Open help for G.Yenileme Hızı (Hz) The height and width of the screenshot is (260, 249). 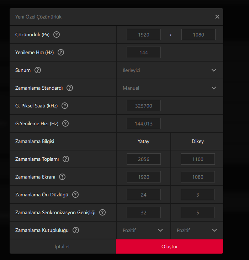[x=65, y=123]
